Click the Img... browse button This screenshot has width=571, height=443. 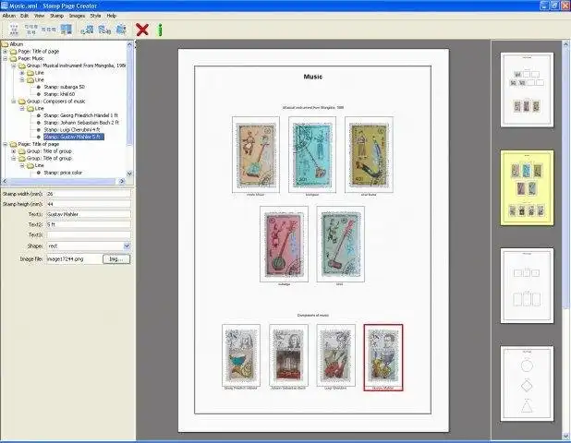tap(116, 259)
